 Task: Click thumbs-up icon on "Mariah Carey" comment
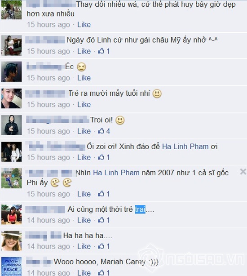(101, 273)
